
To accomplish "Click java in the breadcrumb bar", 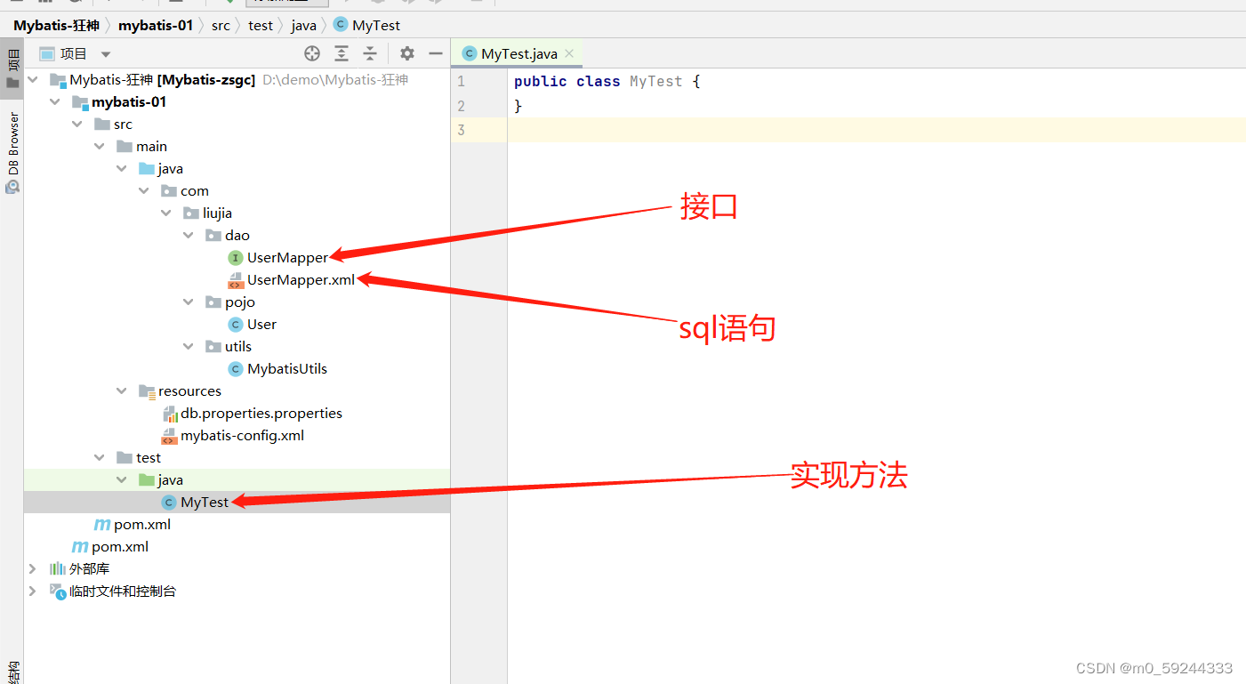I will coord(303,25).
